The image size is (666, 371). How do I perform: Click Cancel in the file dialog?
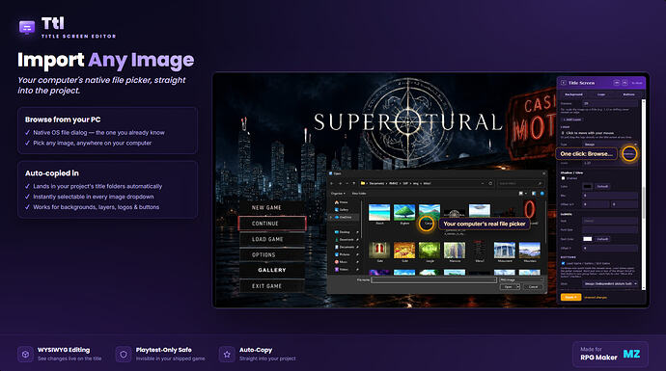[533, 286]
